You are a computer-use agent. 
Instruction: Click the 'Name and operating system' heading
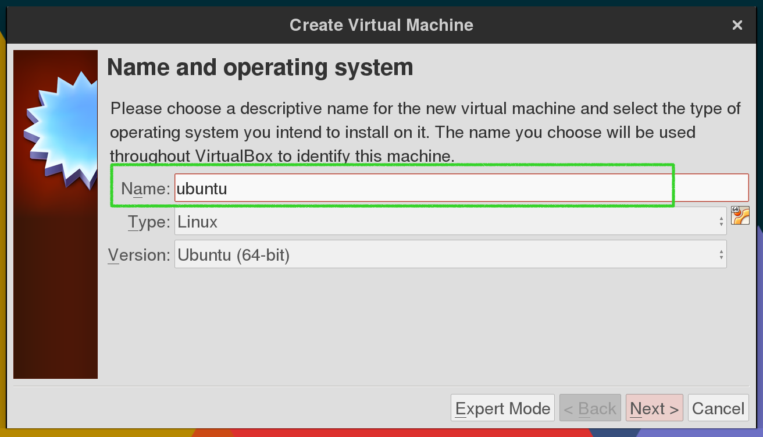260,67
